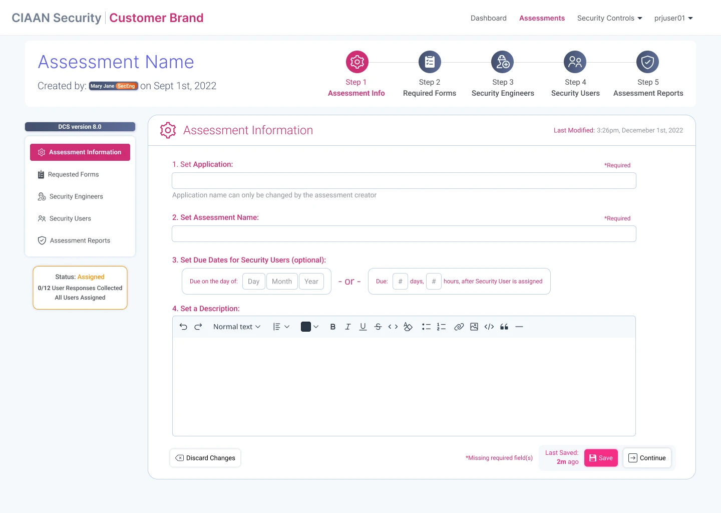Open the Normal text style dropdown
Screen dimensions: 721x513
[237, 327]
